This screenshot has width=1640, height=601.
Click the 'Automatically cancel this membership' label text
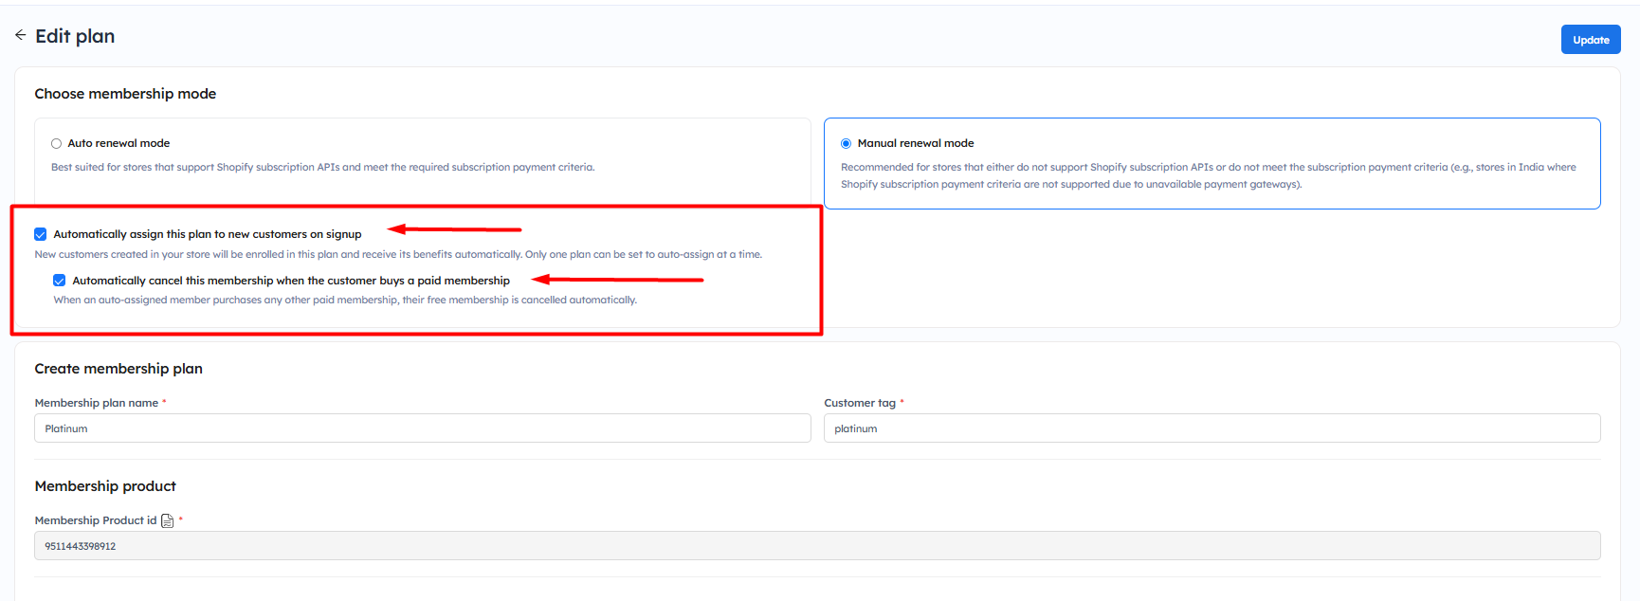coord(291,281)
